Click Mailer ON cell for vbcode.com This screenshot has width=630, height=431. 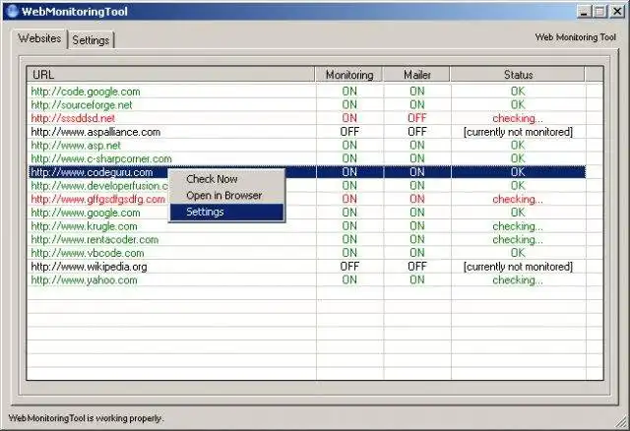pos(417,253)
